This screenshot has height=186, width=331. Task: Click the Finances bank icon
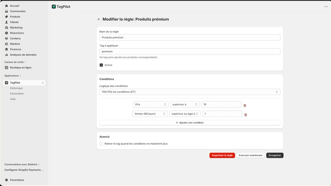pos(7,49)
